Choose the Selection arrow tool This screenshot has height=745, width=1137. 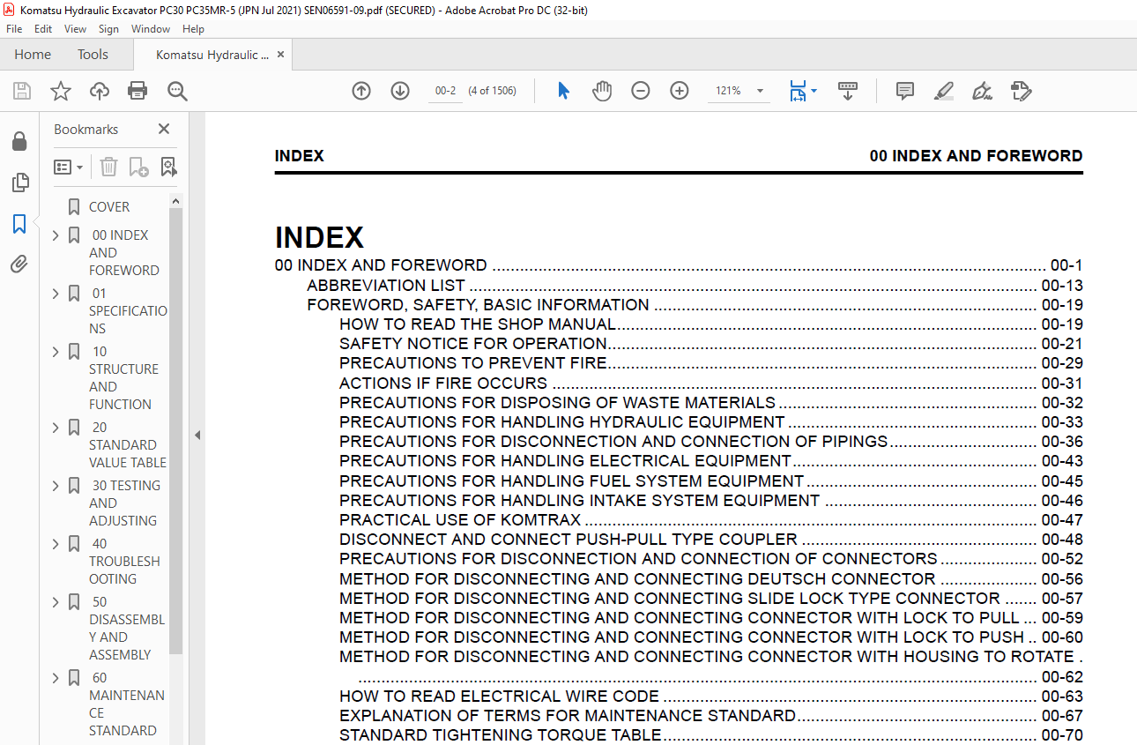coord(564,91)
